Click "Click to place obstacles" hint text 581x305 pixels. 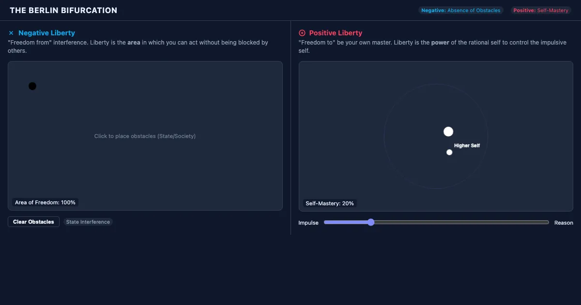point(145,136)
